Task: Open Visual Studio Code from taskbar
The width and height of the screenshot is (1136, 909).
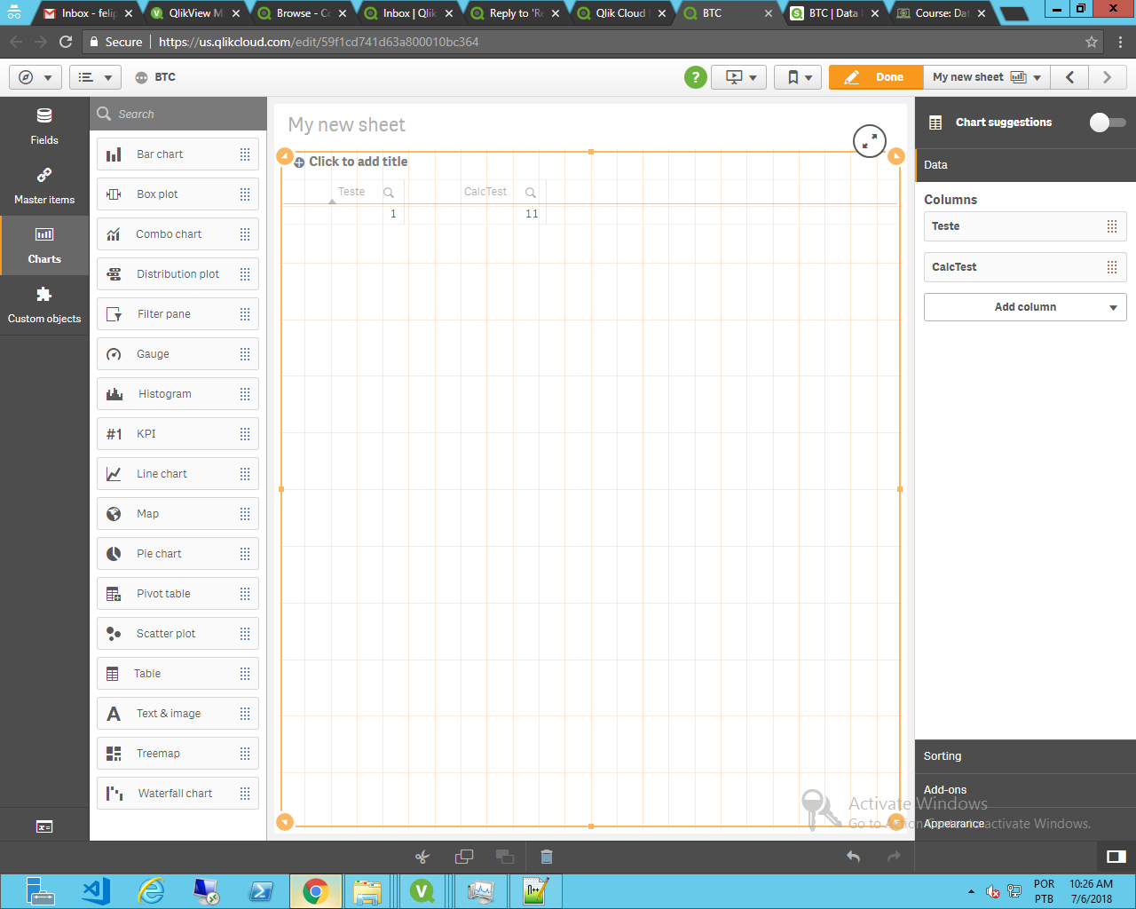Action: (96, 890)
